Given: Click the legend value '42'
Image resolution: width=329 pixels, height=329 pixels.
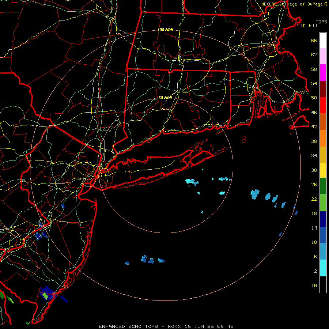Looking at the screenshot, I should tap(314, 127).
